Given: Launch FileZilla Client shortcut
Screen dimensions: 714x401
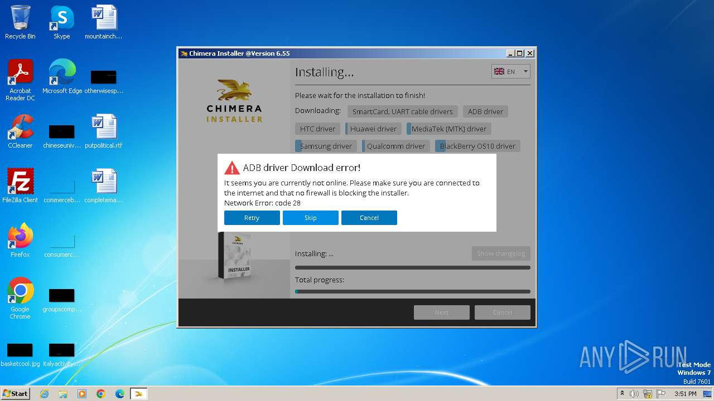Looking at the screenshot, I should point(20,187).
